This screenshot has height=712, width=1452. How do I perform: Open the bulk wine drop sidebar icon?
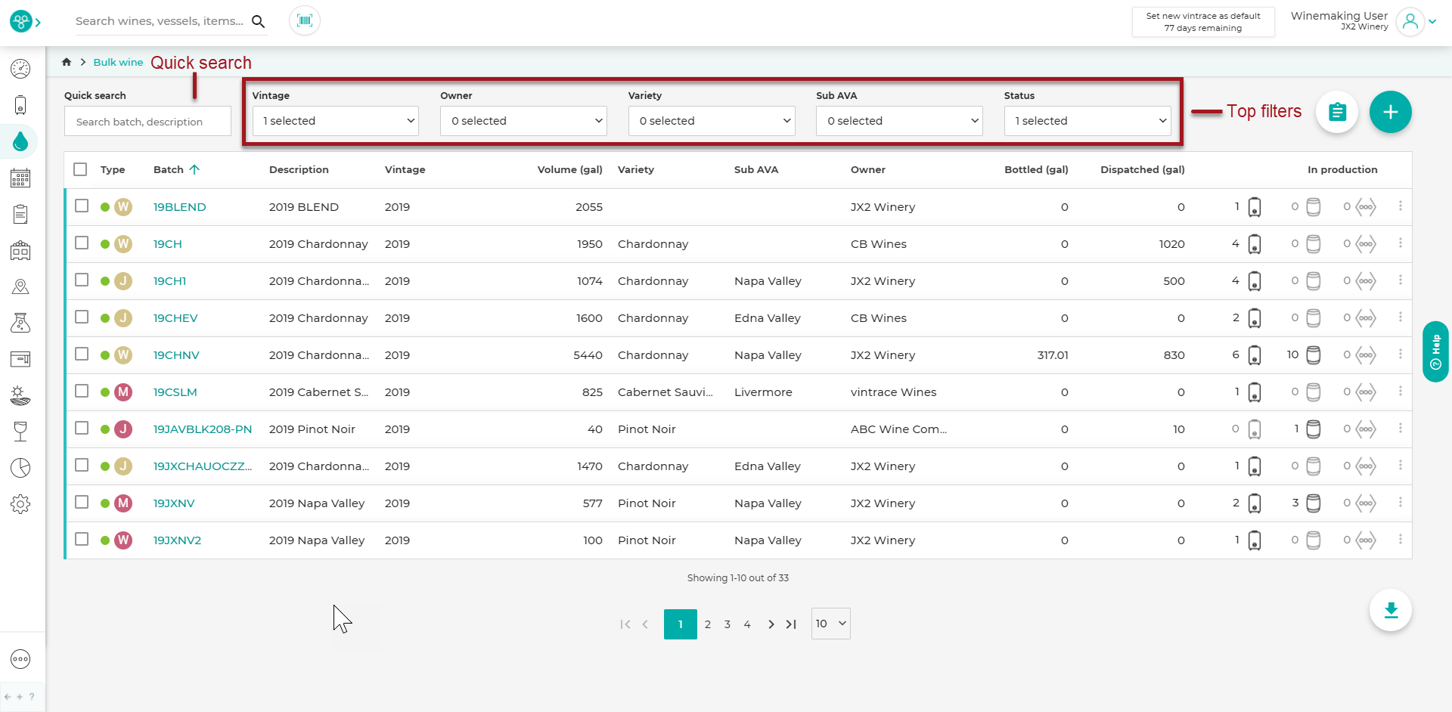(20, 141)
